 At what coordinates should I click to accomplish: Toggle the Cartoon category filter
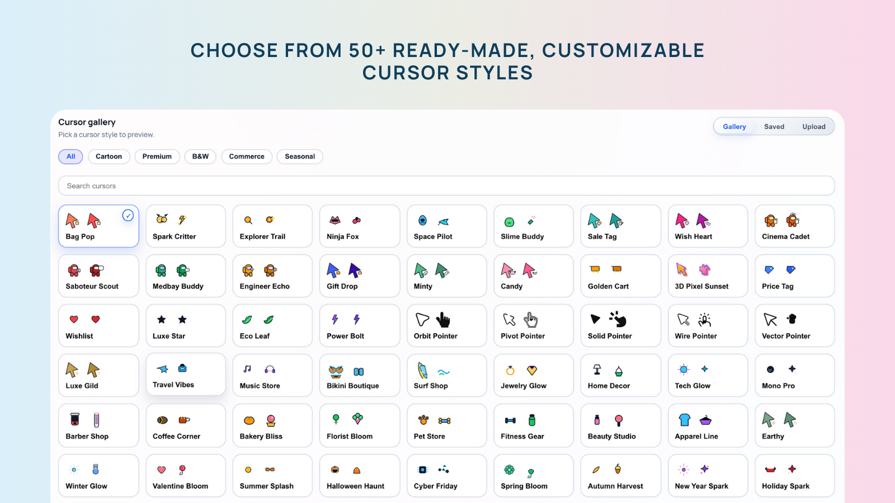[109, 156]
